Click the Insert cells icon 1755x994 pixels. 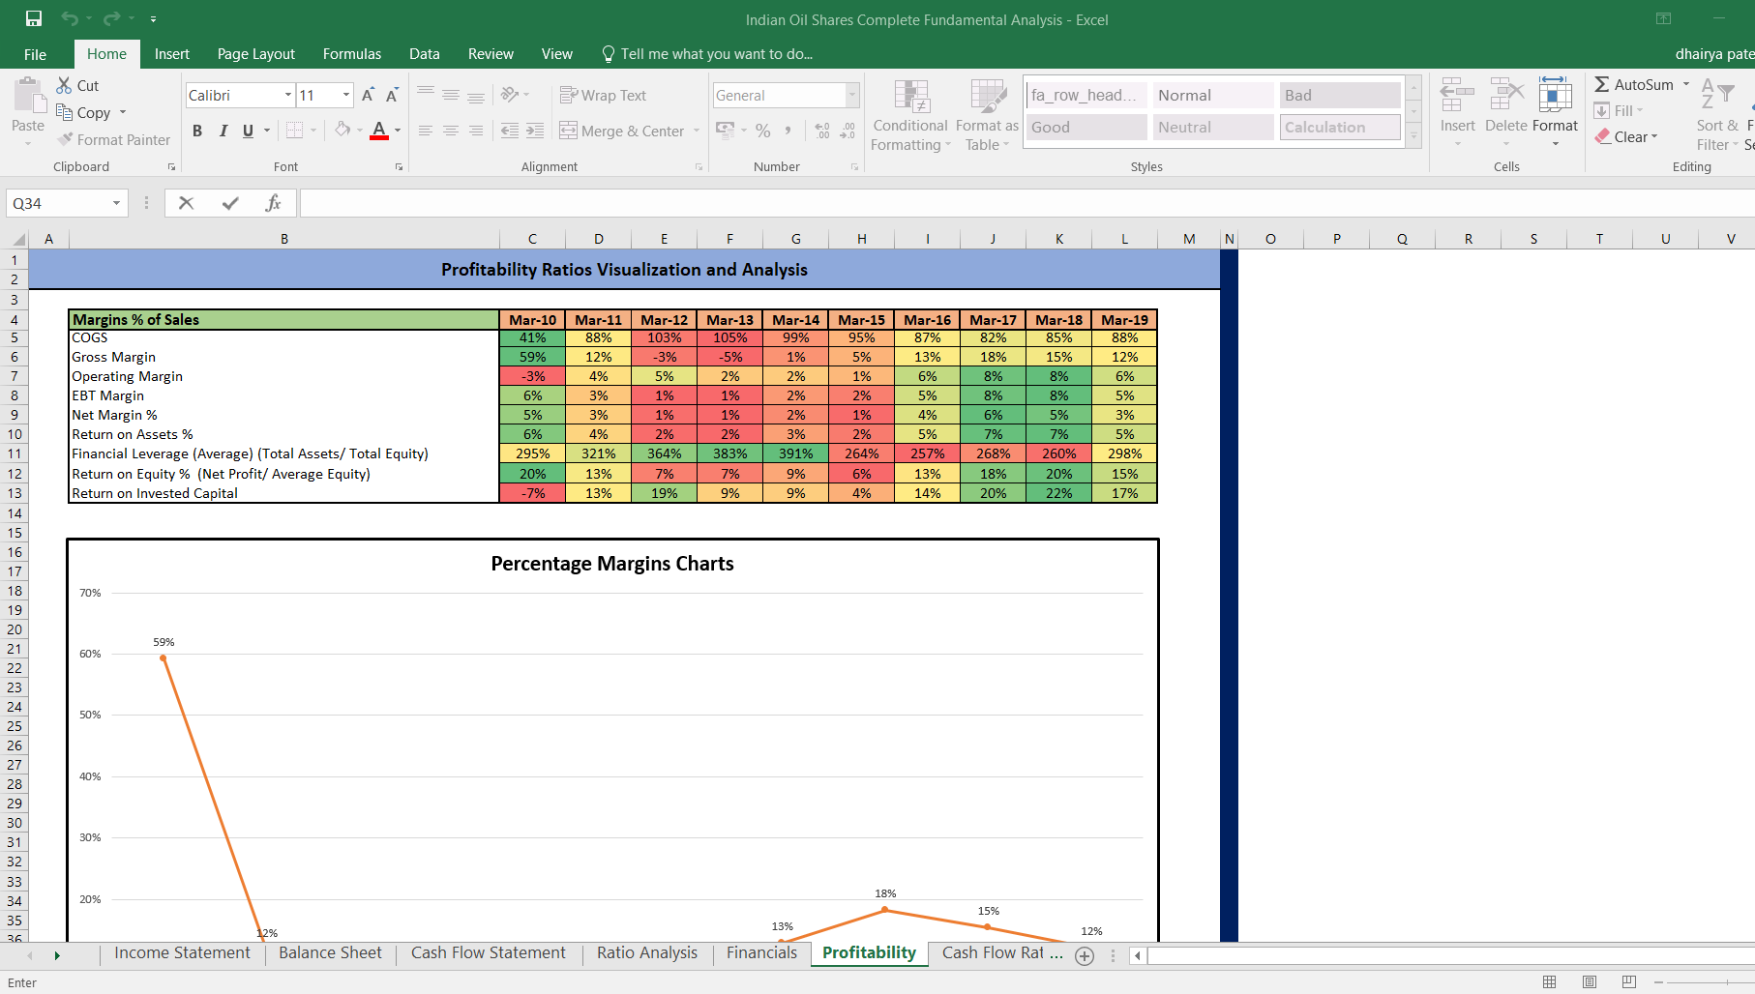pos(1457,97)
